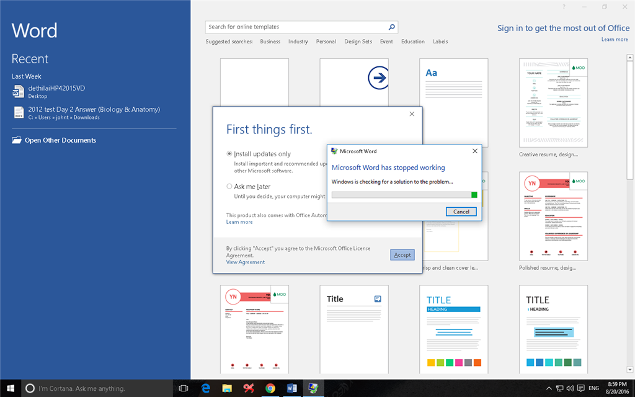Open Task View from the taskbar

(x=184, y=388)
